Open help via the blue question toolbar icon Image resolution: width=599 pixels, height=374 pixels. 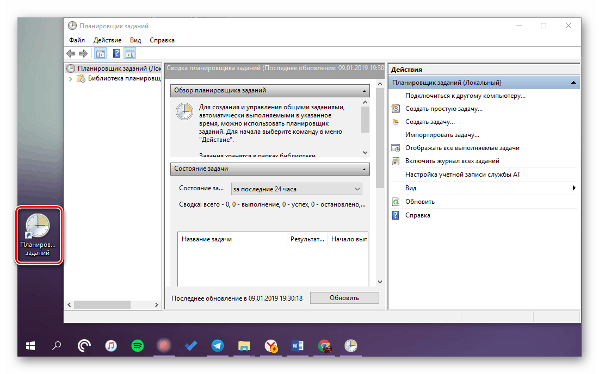(117, 53)
